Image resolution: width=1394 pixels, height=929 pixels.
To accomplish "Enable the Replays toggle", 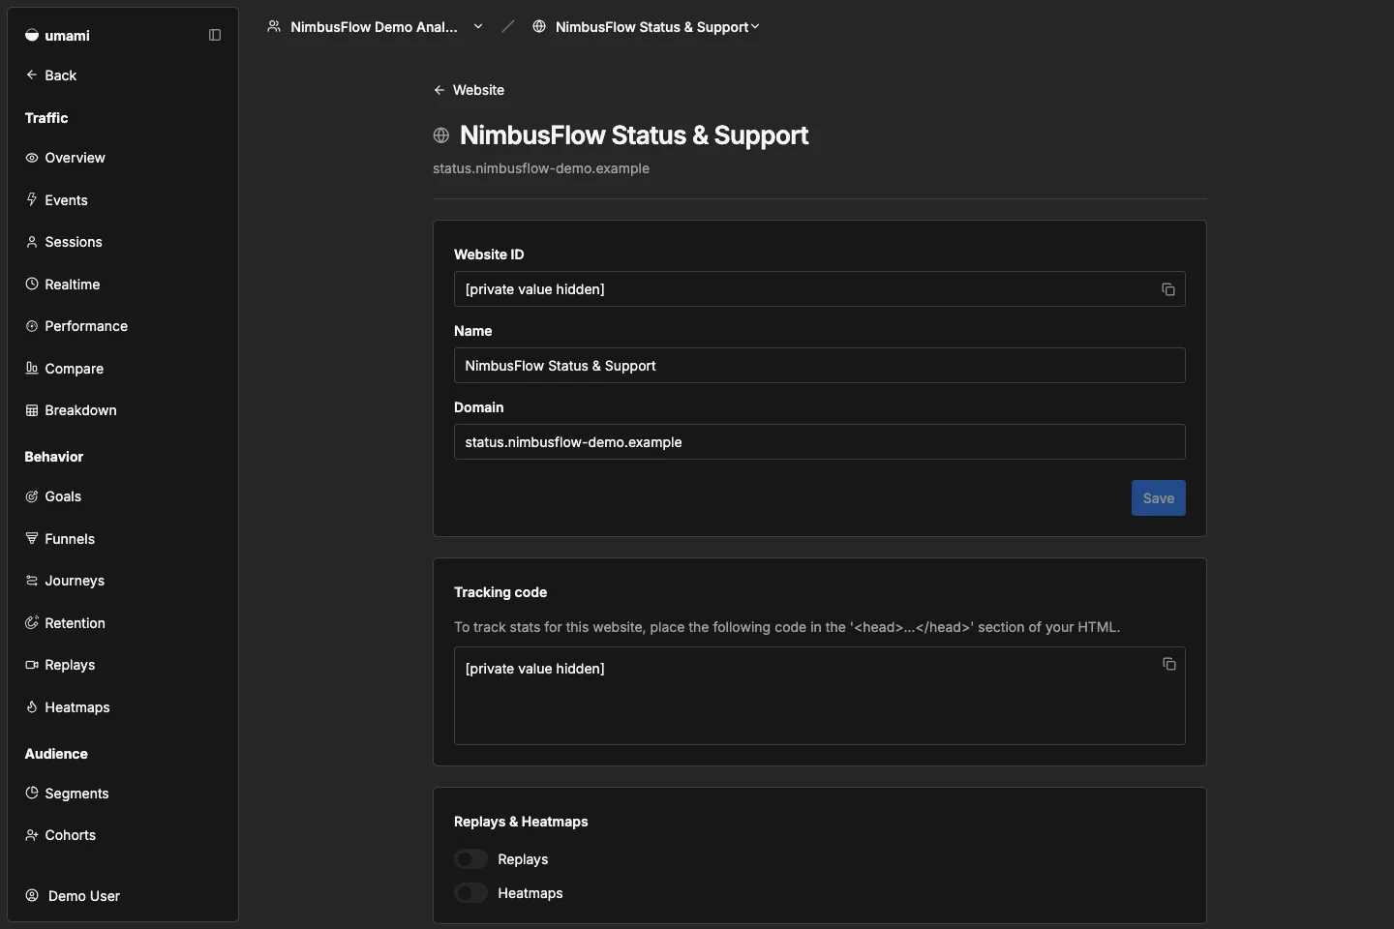I will coord(471,859).
